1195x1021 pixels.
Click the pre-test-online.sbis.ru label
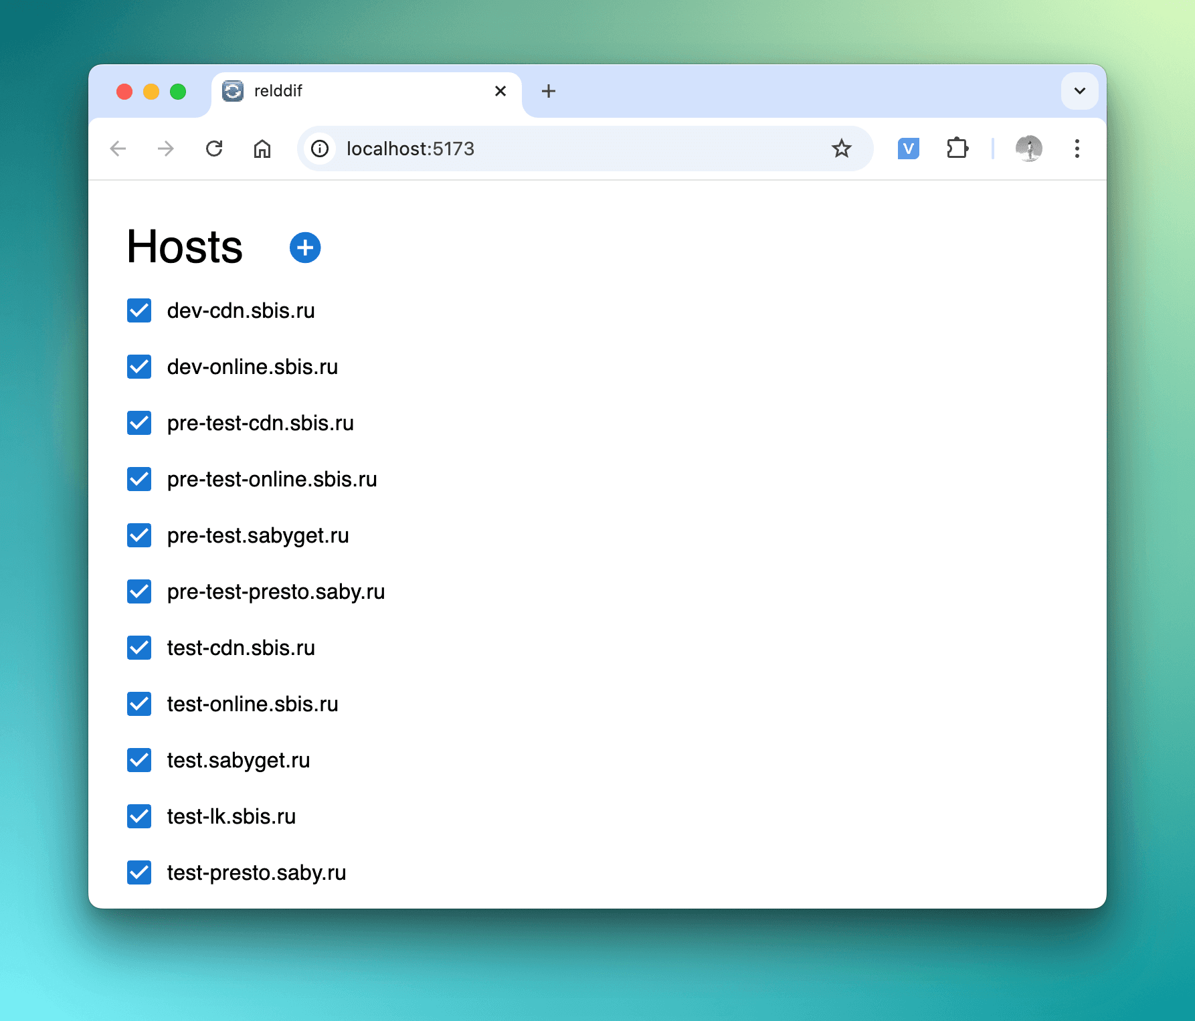(x=272, y=479)
